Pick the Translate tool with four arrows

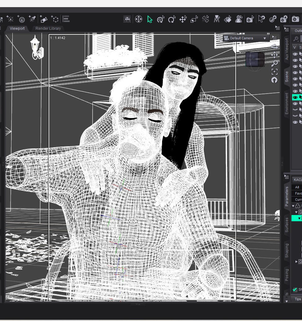[x=183, y=19]
